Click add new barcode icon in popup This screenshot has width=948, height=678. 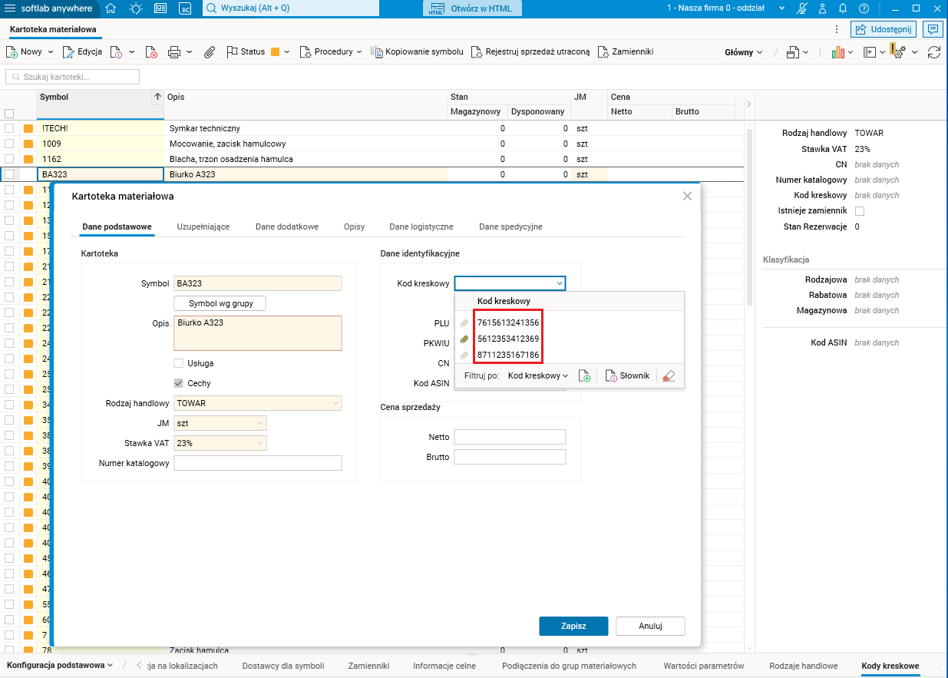tap(584, 376)
